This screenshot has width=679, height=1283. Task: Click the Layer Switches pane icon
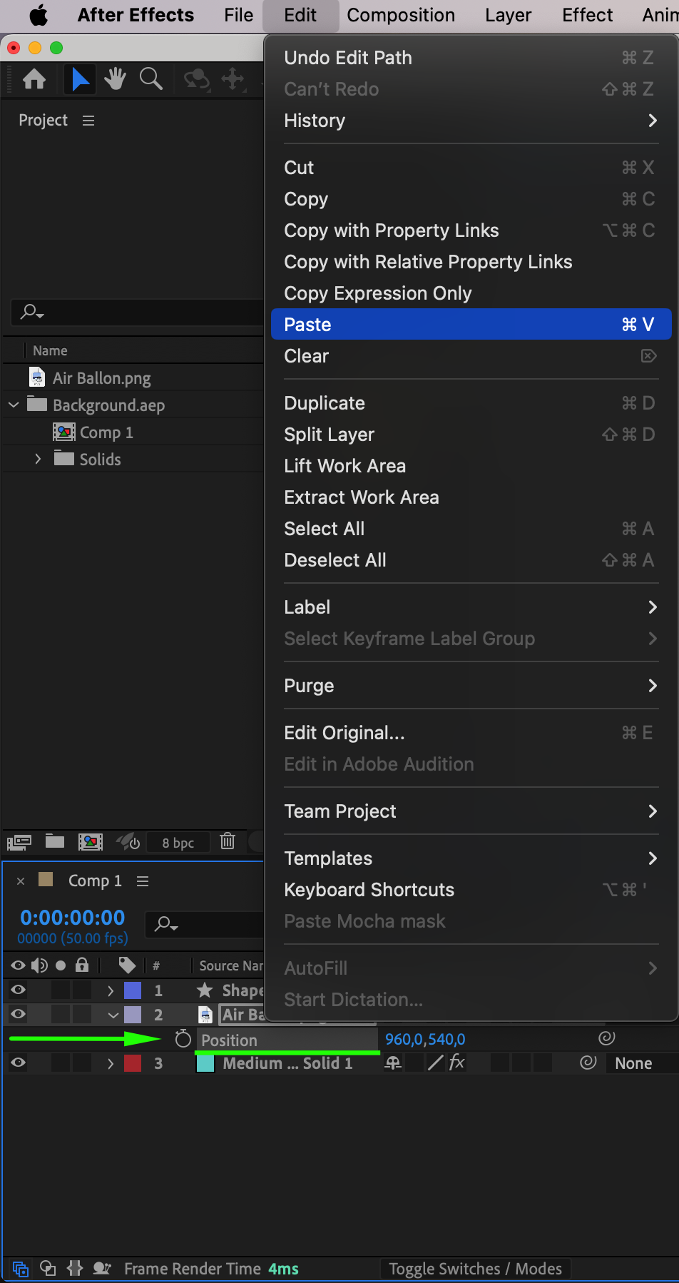[x=20, y=1269]
